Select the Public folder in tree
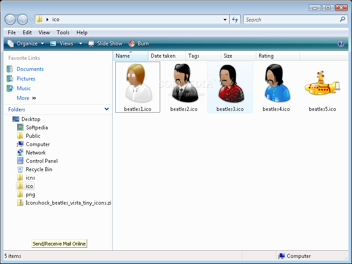352x264 pixels. (x=33, y=136)
